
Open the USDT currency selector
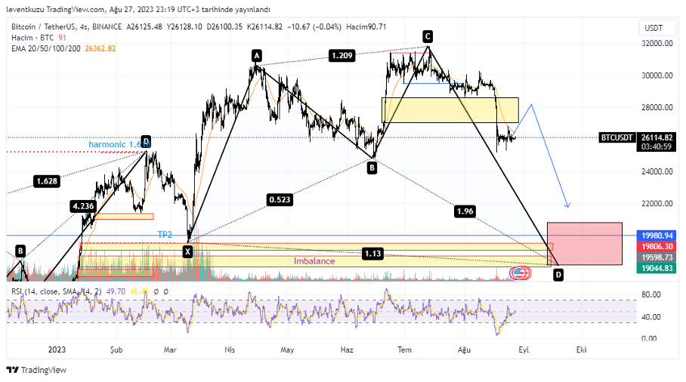click(651, 28)
